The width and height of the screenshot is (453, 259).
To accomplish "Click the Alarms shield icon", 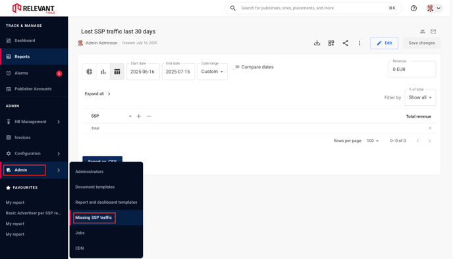I will point(9,73).
